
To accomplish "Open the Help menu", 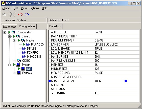I will click(x=45, y=8).
